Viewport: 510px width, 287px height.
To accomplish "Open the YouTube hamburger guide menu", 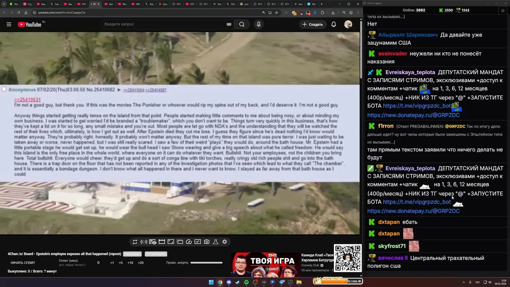I will point(9,24).
